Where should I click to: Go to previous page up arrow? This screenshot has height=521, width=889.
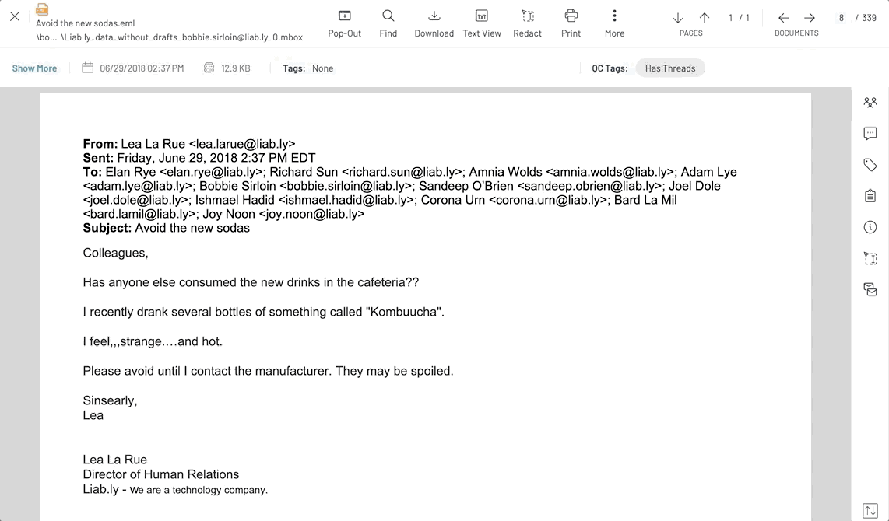point(705,18)
